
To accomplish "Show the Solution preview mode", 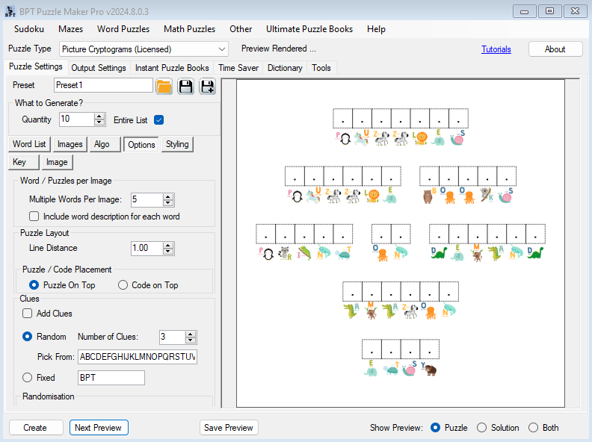I will 481,428.
